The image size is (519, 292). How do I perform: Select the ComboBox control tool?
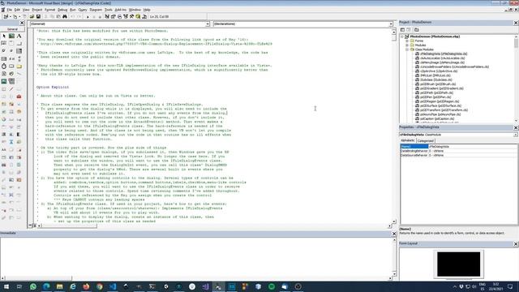19,51
